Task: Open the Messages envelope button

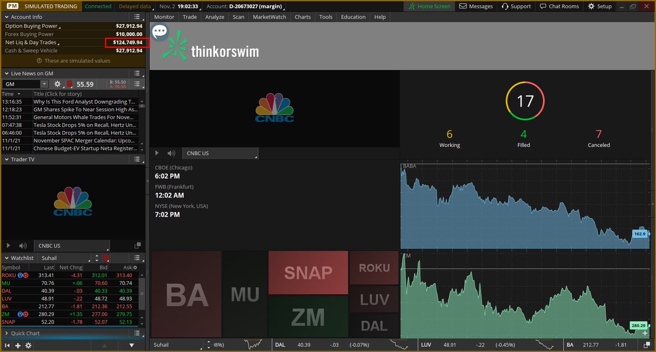Action: (476, 6)
